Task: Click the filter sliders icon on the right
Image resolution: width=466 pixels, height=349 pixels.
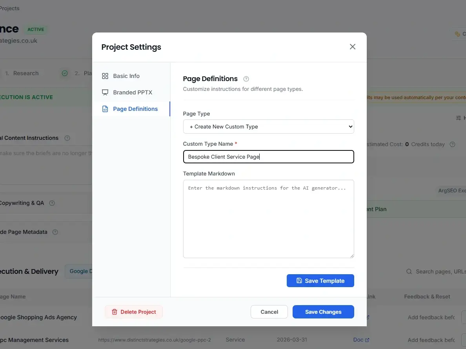Action: click(458, 118)
